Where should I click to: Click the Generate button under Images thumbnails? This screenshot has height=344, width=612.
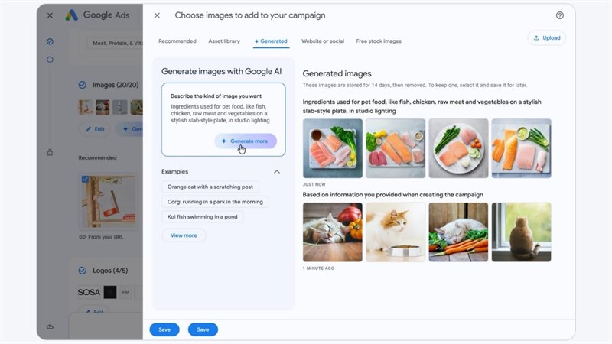130,129
